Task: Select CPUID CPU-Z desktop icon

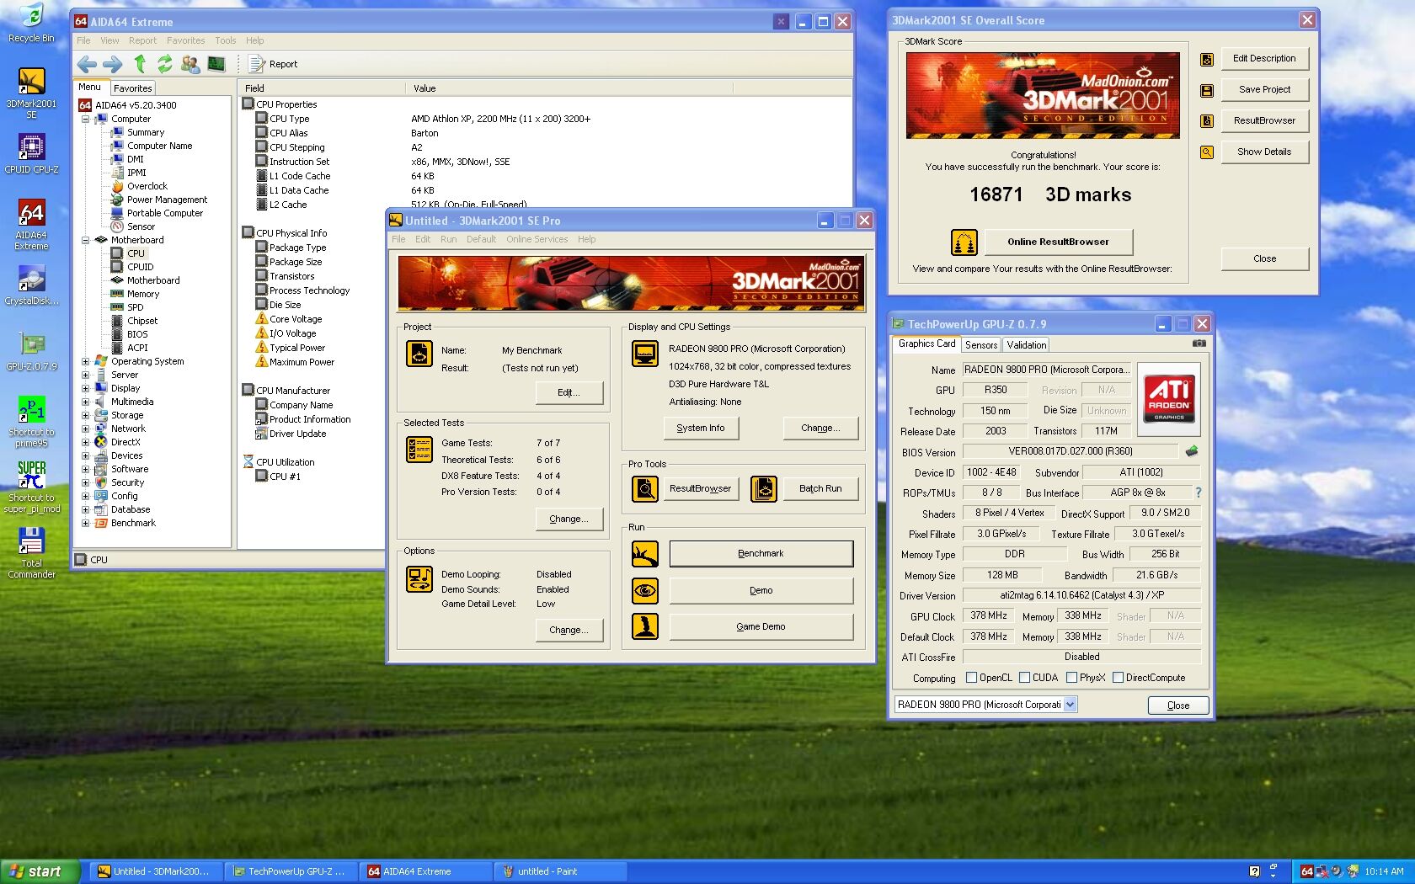Action: click(31, 153)
